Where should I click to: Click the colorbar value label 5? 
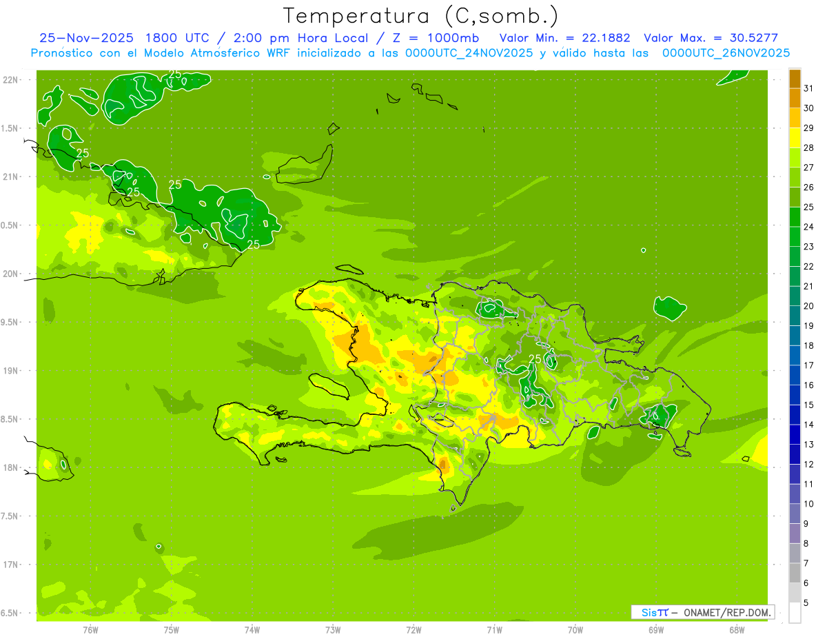[806, 603]
